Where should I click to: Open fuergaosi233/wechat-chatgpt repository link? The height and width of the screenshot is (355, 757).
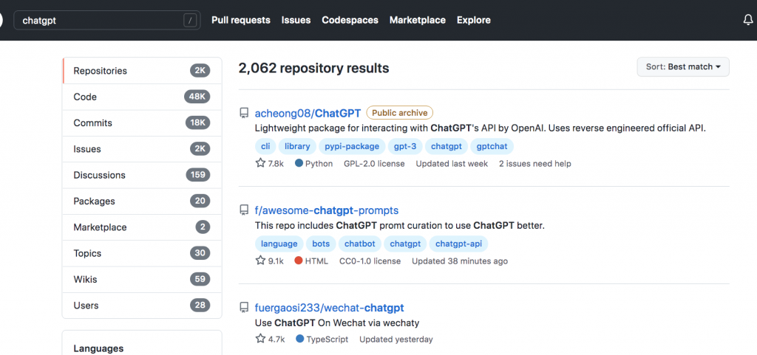coord(329,307)
